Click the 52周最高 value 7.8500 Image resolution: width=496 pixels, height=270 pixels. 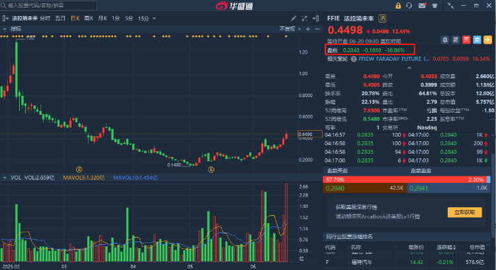(371, 110)
